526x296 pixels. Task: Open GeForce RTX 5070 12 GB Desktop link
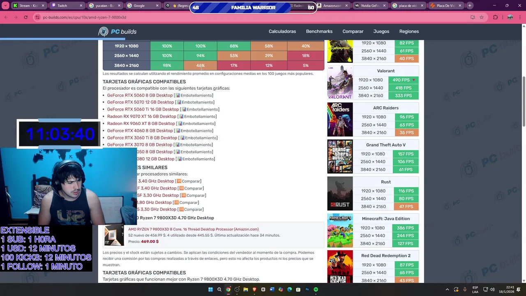tap(141, 102)
